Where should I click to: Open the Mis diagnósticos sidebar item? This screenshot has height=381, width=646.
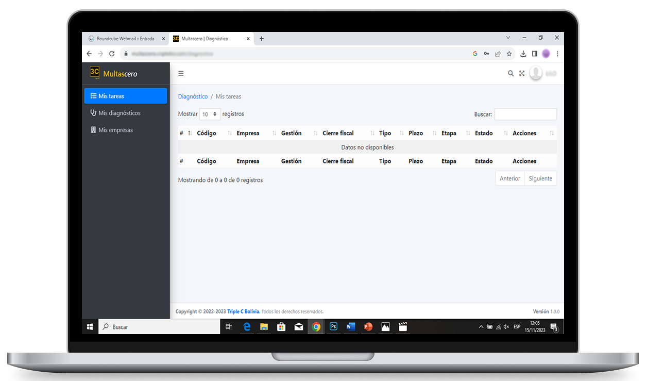point(119,113)
